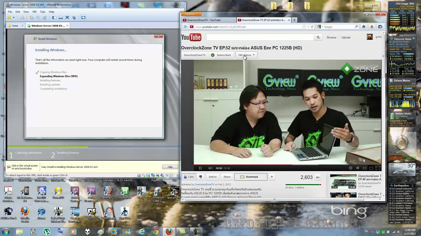Open the EP.48 related video thumbnail
This screenshot has width=421, height=236.
(x=343, y=181)
